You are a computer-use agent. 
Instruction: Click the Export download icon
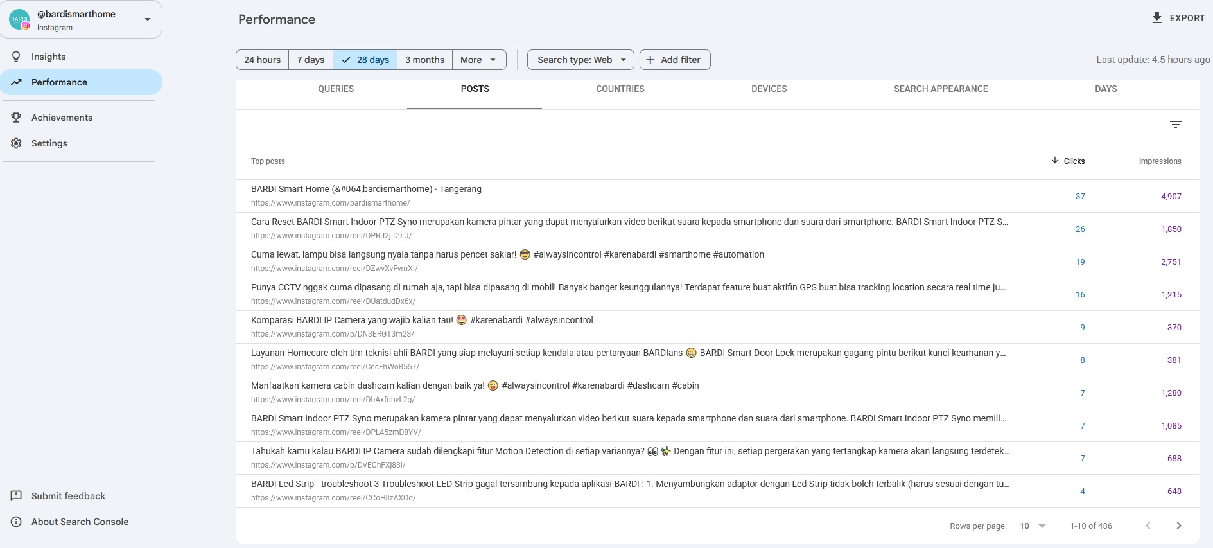(1156, 18)
